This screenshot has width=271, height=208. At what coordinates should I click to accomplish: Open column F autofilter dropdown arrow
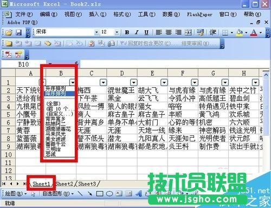click(x=195, y=82)
